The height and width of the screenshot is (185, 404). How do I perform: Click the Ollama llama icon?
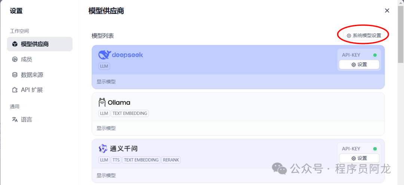click(102, 102)
